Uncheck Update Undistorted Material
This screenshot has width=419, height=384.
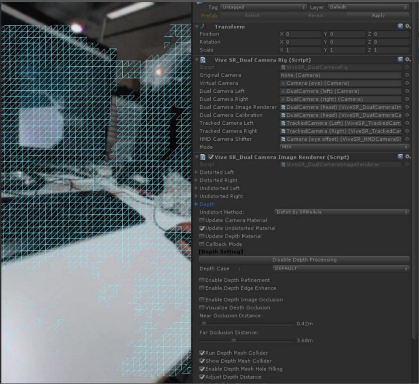202,228
